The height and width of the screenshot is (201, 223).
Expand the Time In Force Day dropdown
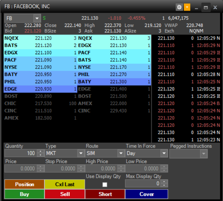coord(164,153)
